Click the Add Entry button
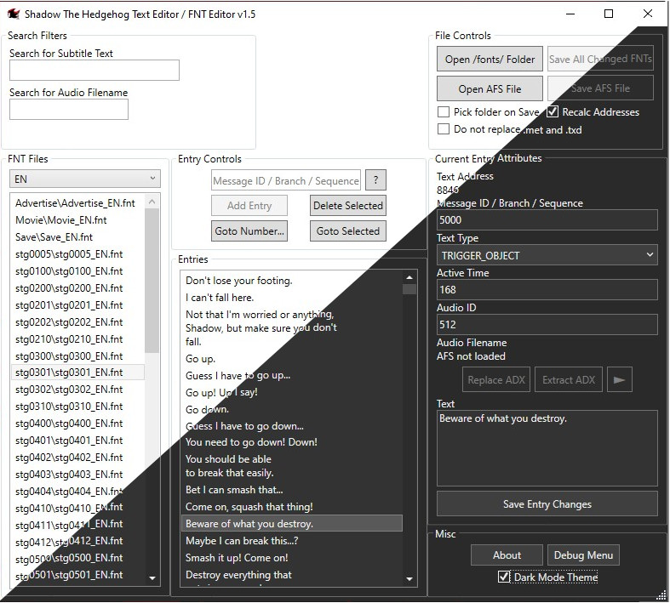The height and width of the screenshot is (603, 670). pos(249,206)
